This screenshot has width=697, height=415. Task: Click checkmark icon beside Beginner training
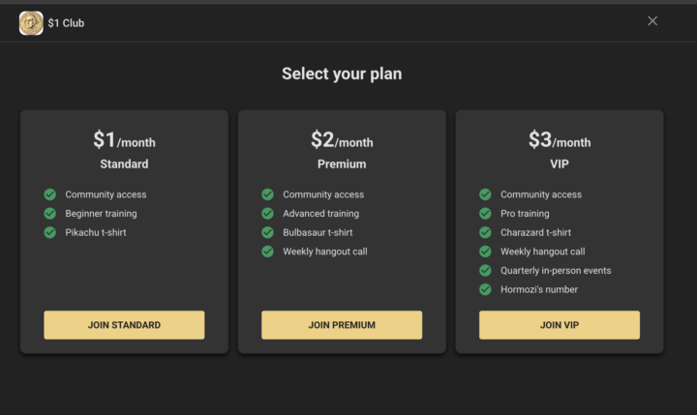(x=50, y=213)
